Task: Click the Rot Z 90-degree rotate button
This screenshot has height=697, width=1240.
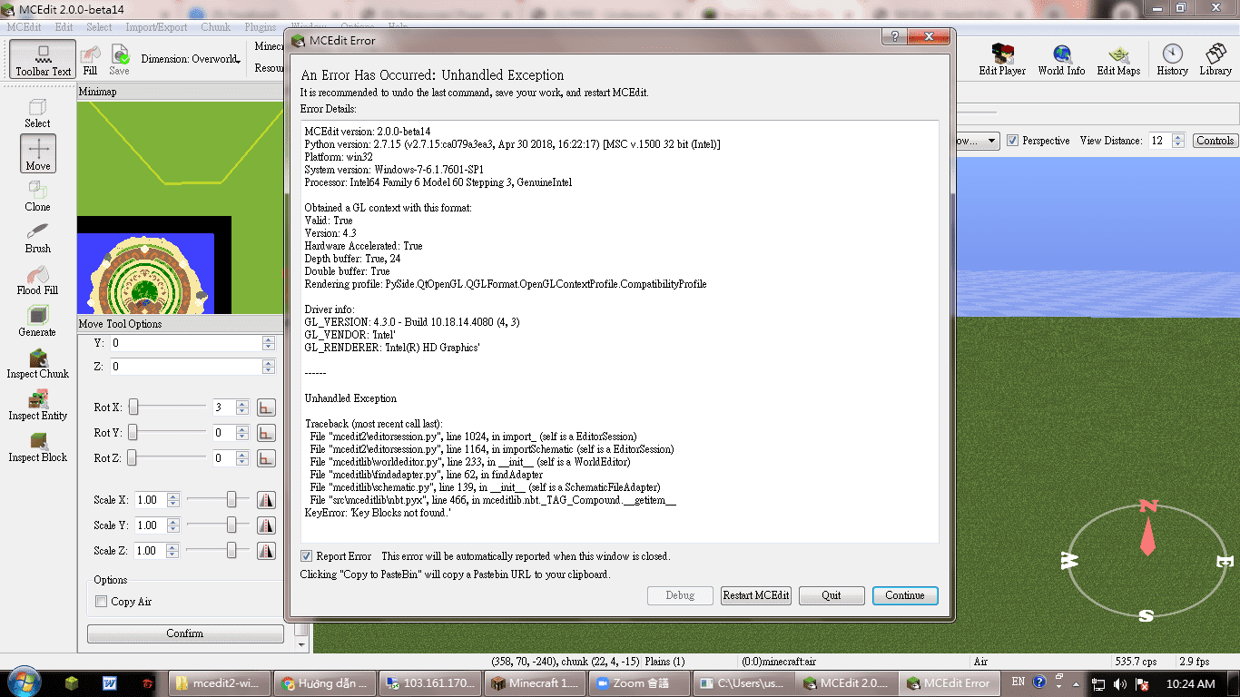Action: point(266,458)
